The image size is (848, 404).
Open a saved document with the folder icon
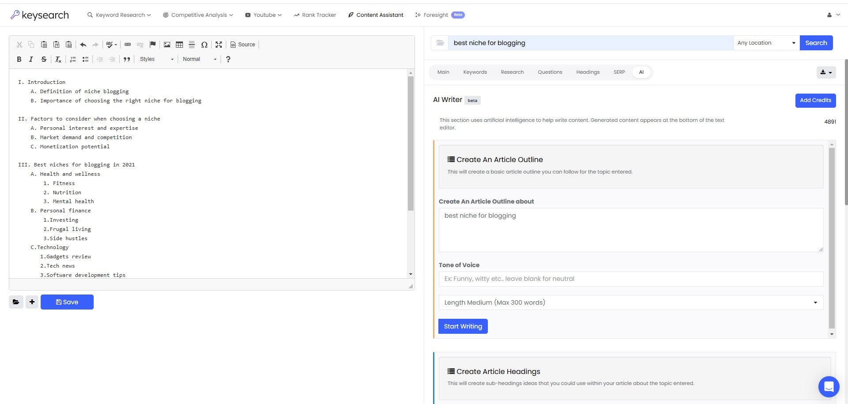coord(16,302)
